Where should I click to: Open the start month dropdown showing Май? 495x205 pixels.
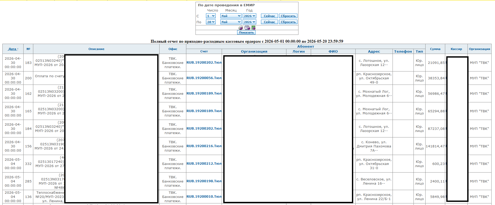coord(231,16)
